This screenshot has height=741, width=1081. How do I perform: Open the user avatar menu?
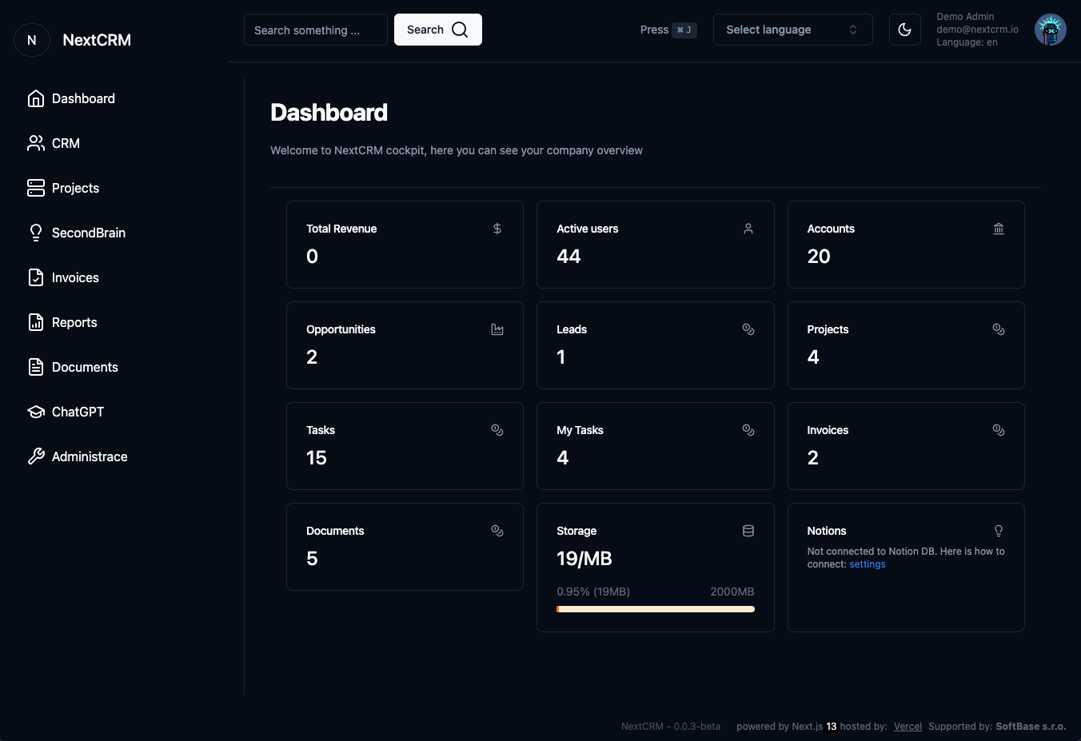click(x=1050, y=30)
